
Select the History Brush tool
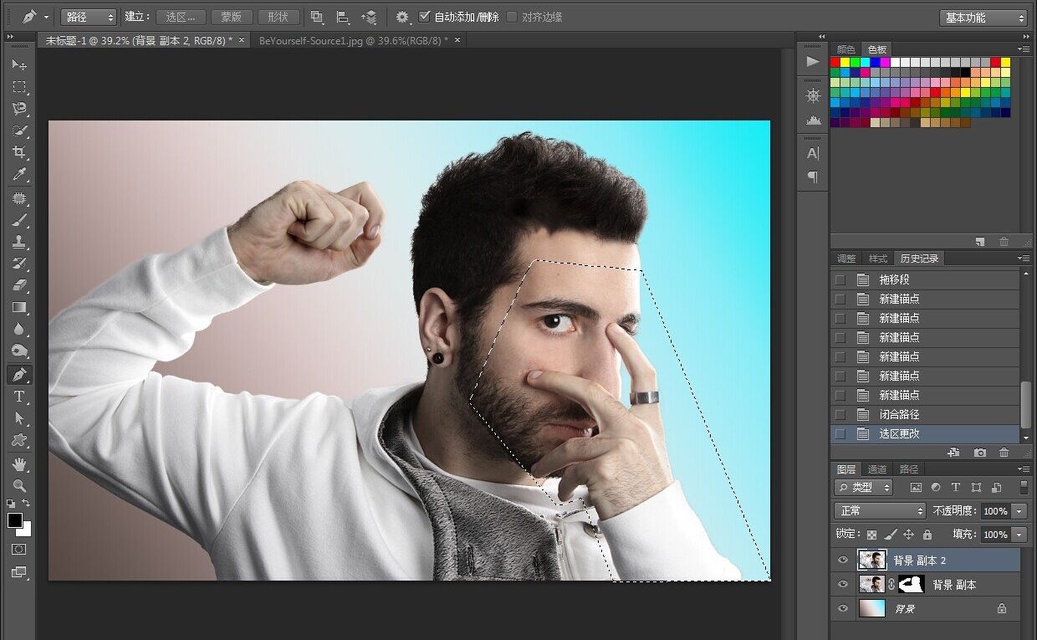point(19,264)
